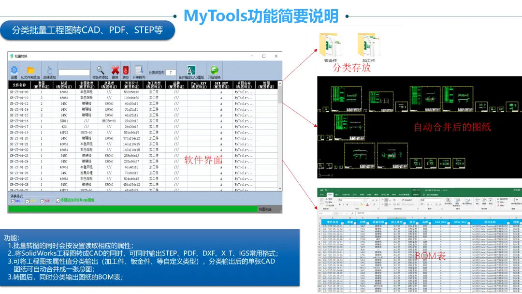The height and width of the screenshot is (294, 522).
Task: Toggle the PDF format checkbox
Action: [42, 201]
